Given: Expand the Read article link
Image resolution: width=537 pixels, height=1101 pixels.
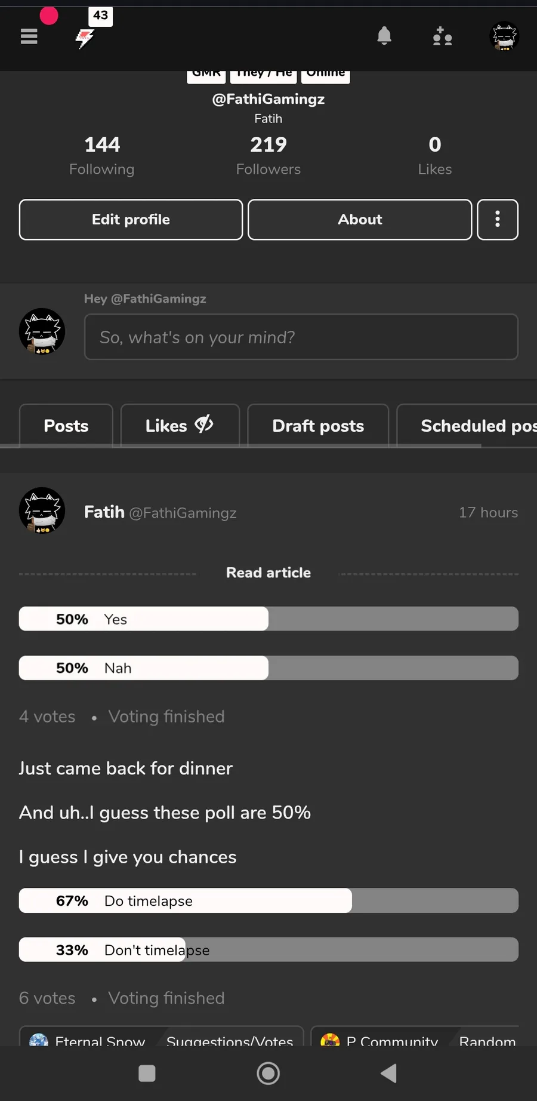Looking at the screenshot, I should [268, 573].
